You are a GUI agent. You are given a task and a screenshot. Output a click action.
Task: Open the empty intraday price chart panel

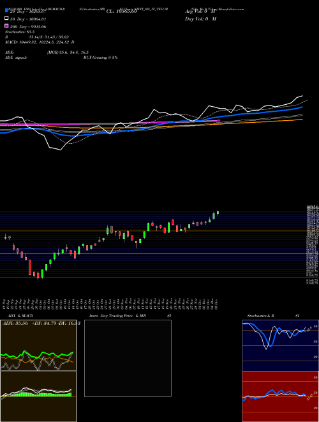[x=128, y=358]
